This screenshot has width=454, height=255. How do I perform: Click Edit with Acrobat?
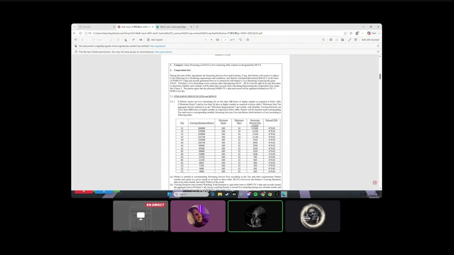tap(370, 40)
